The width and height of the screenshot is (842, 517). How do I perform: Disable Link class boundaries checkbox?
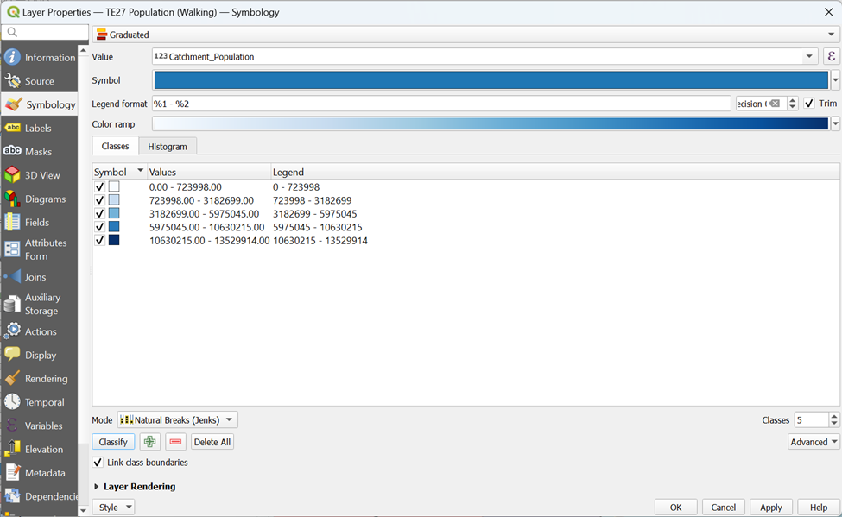[98, 463]
